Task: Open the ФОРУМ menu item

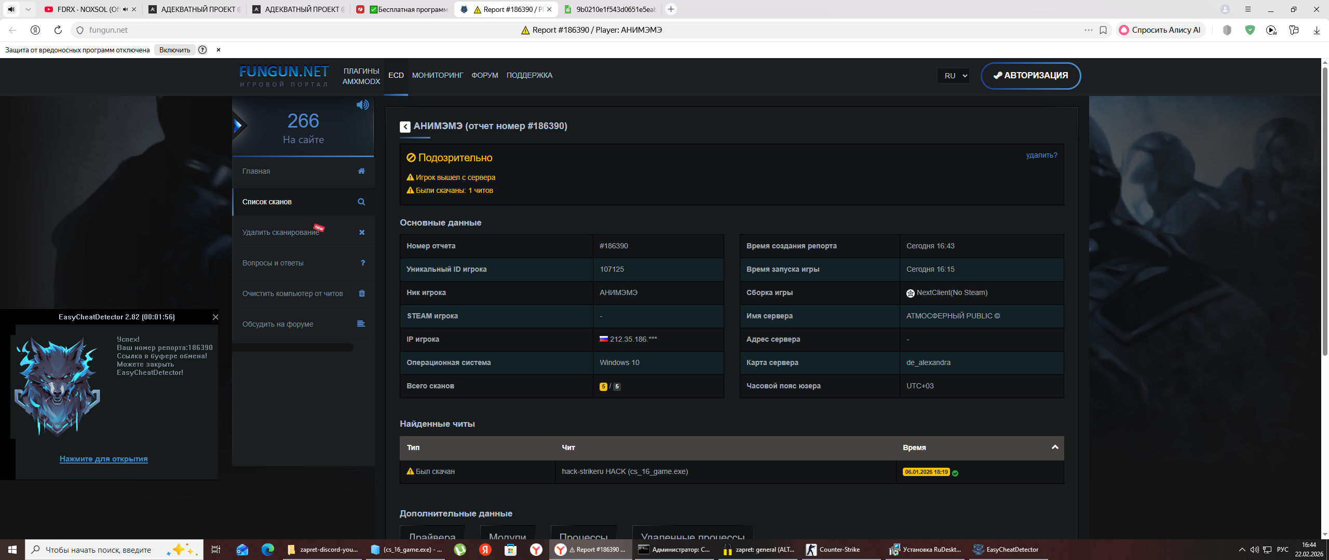Action: click(484, 76)
